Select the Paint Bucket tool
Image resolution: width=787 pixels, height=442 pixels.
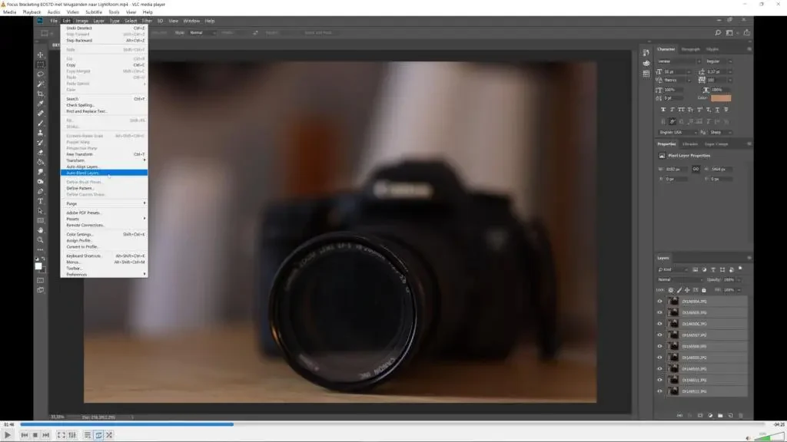41,162
